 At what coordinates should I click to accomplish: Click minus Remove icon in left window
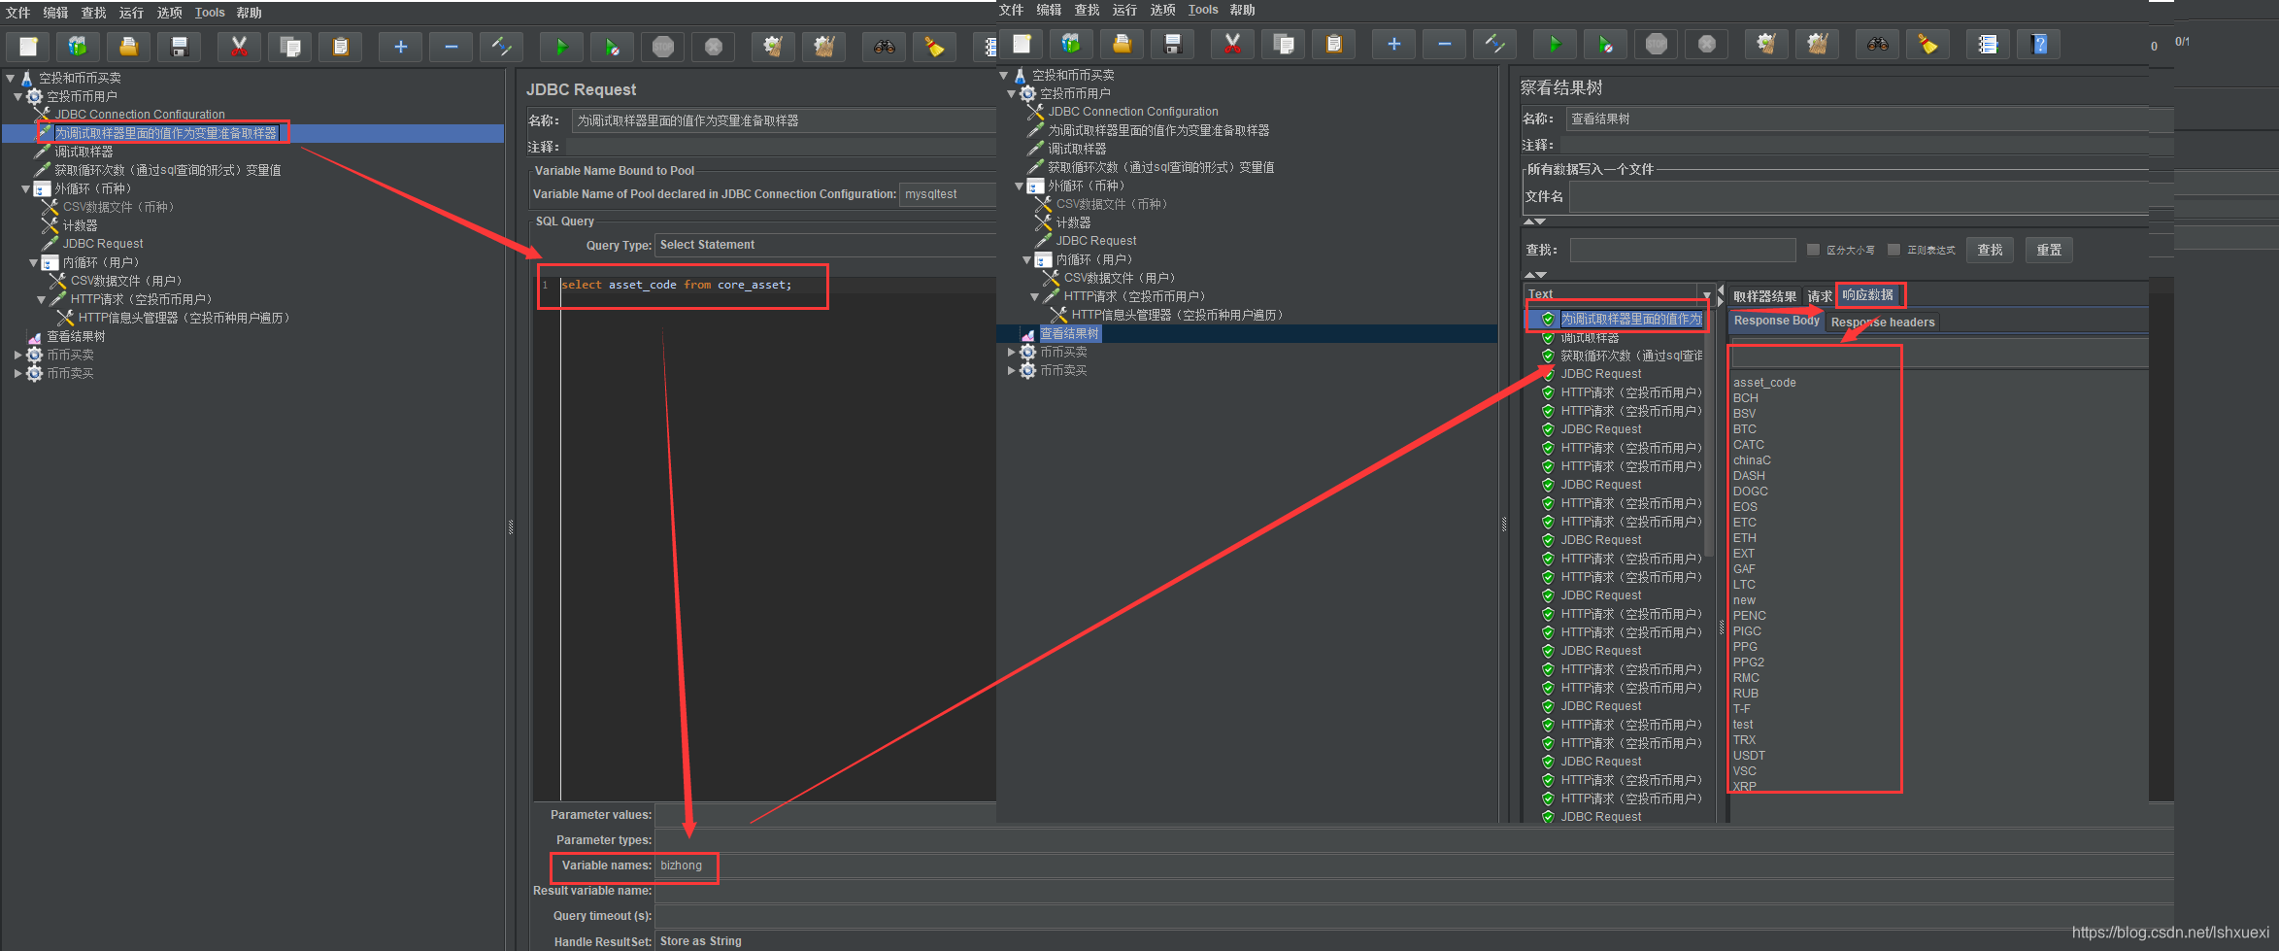(451, 47)
